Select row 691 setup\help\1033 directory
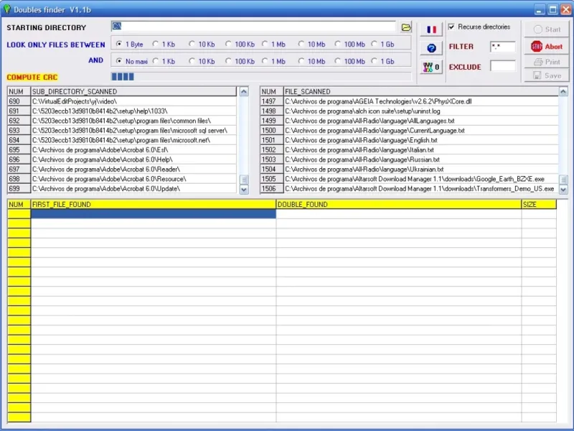The width and height of the screenshot is (574, 431). click(122, 111)
